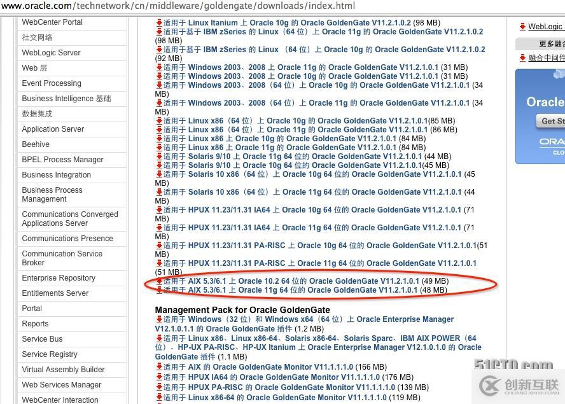Screen dimensions: 565x404
Task: Download GoldenGate Monitor for AIX 166 MB
Action: point(258,367)
